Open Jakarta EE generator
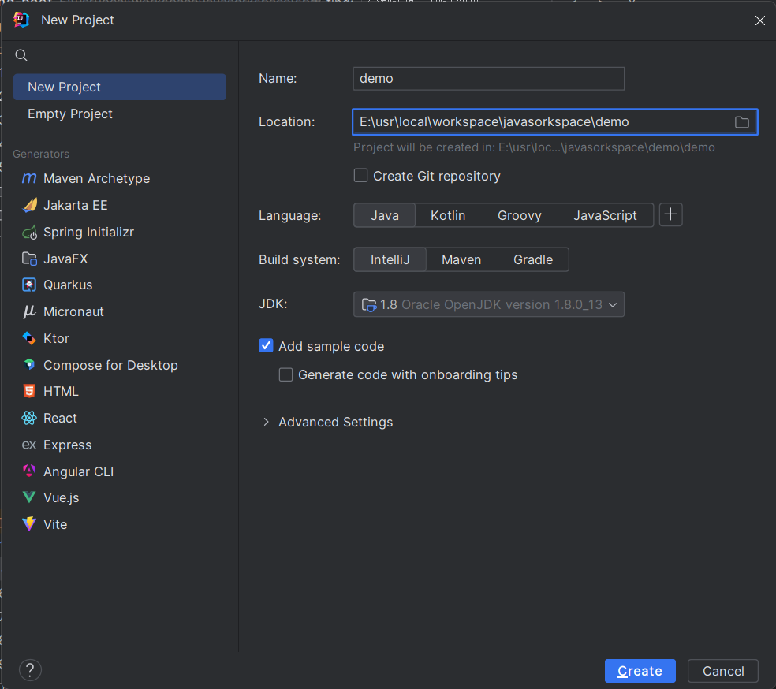The height and width of the screenshot is (689, 776). coord(120,205)
